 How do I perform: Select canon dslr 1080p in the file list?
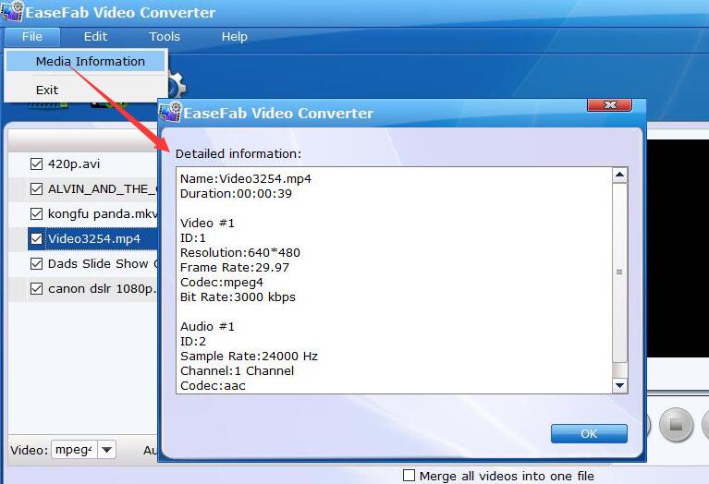coord(103,288)
